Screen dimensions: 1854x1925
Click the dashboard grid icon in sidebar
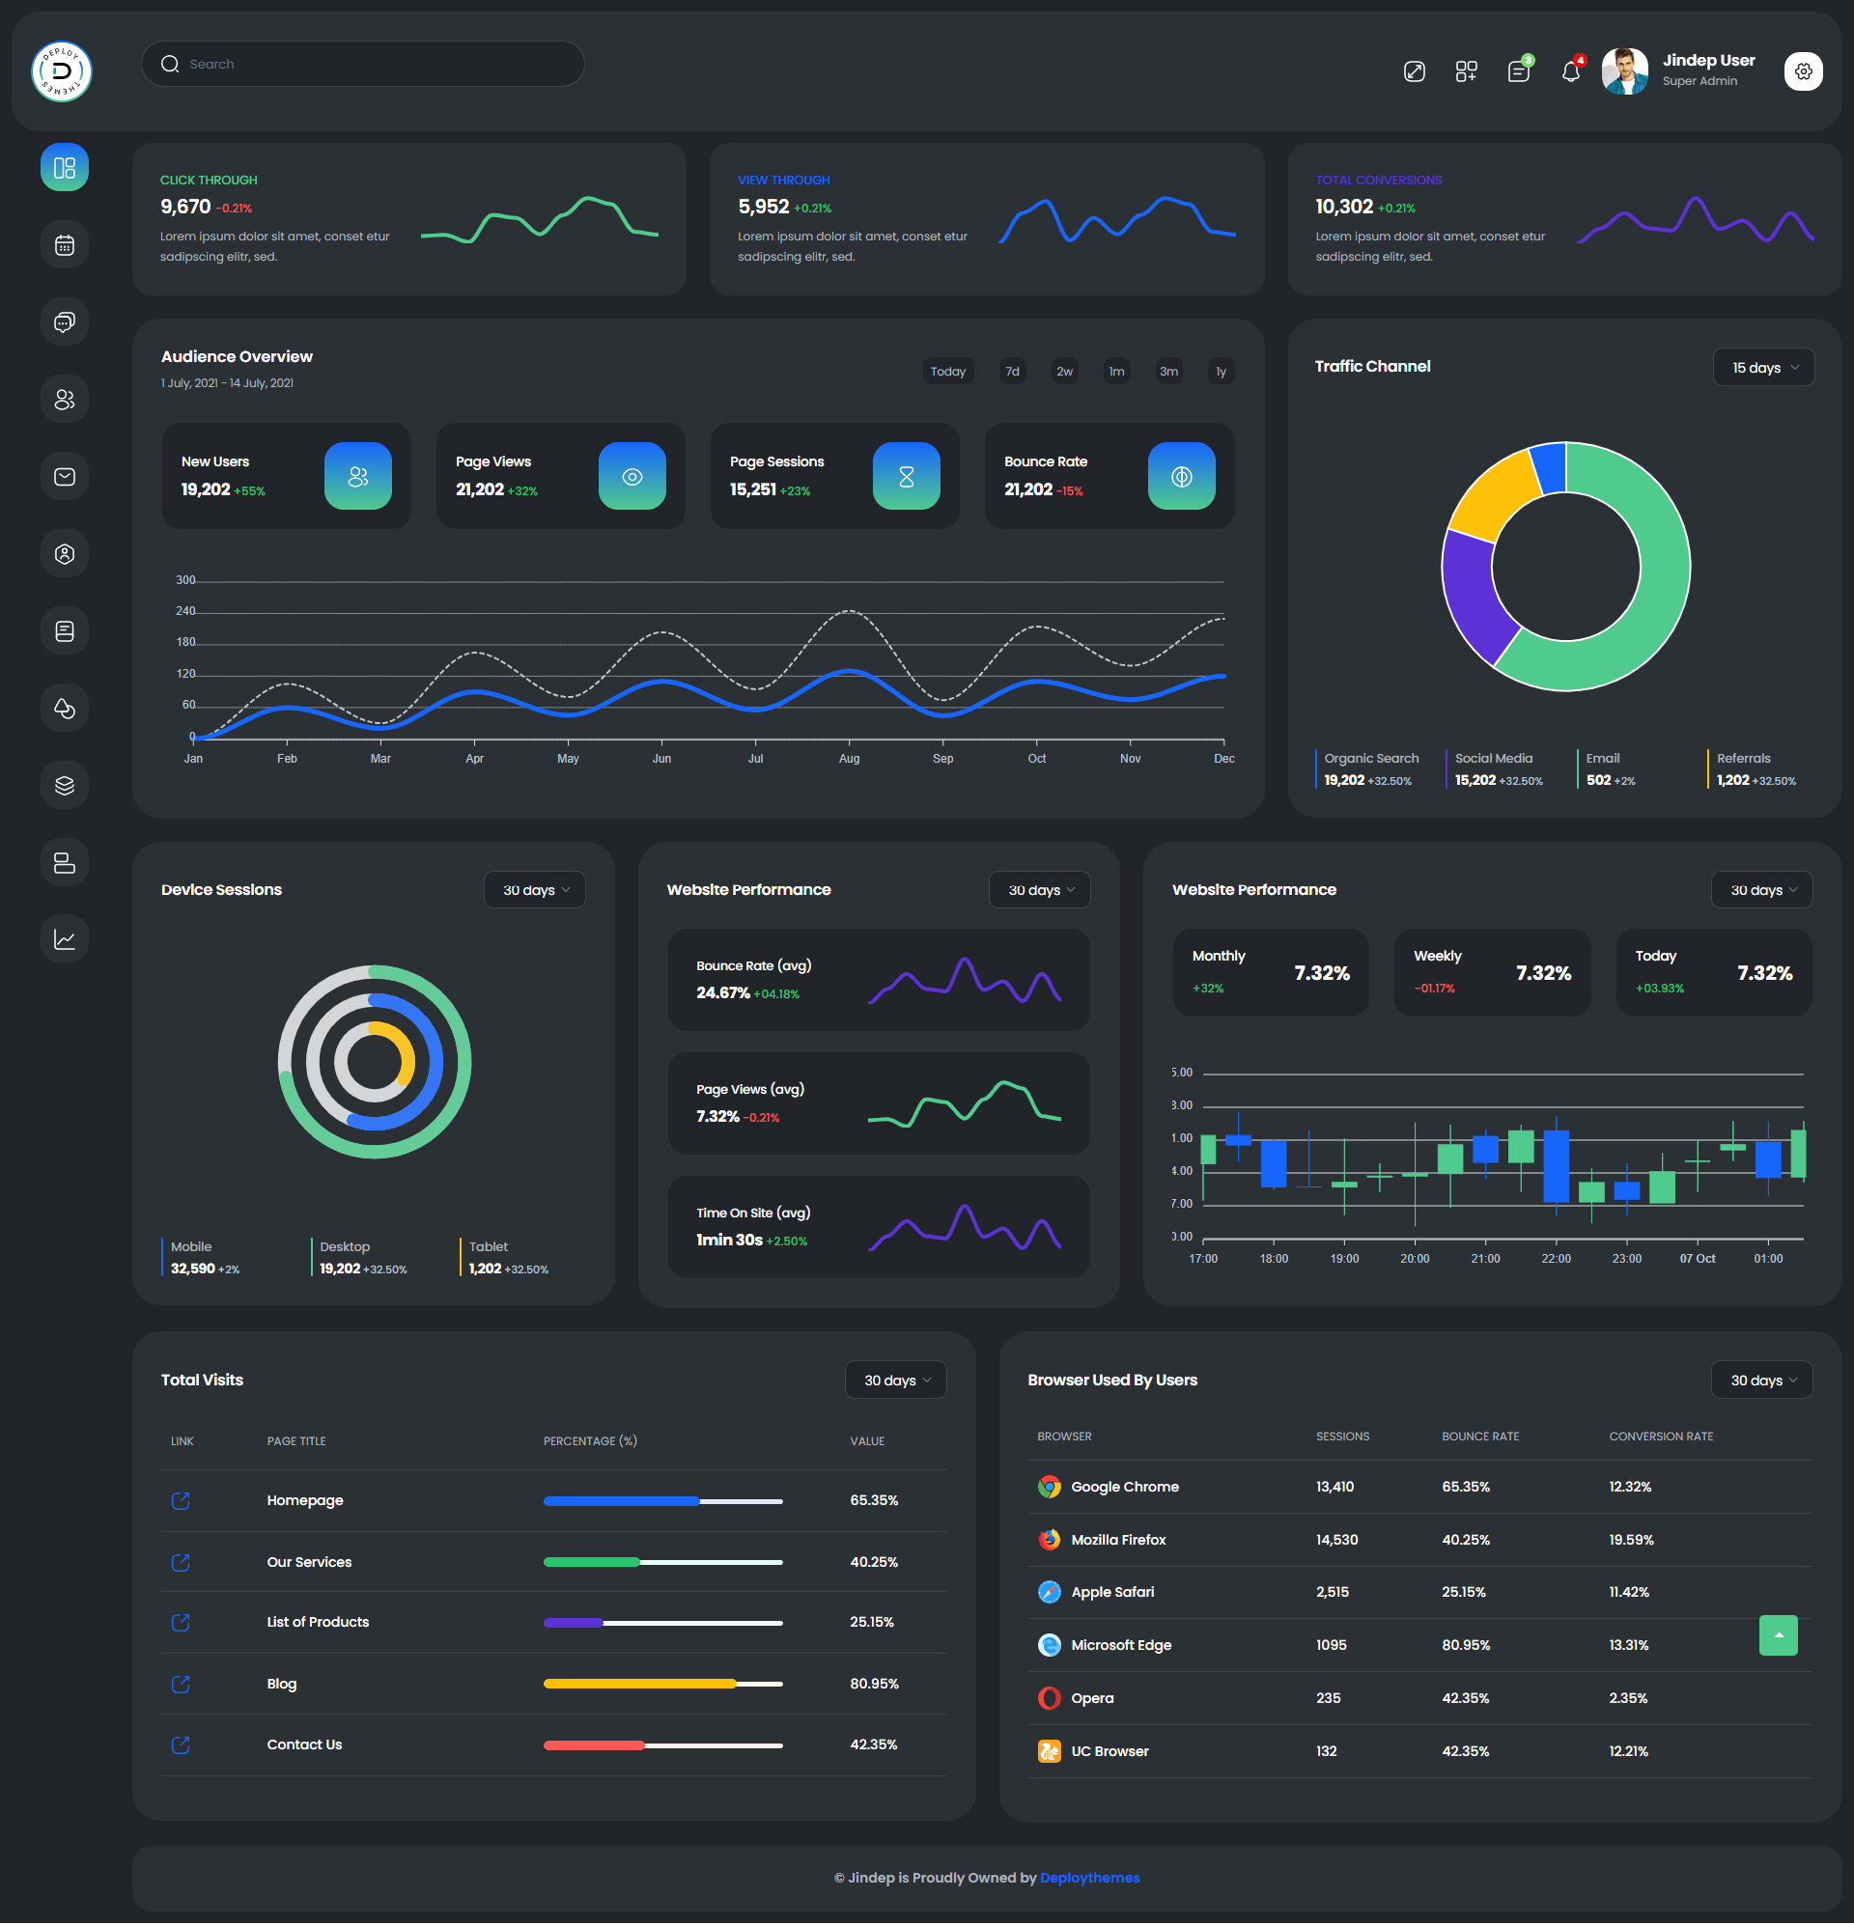64,167
